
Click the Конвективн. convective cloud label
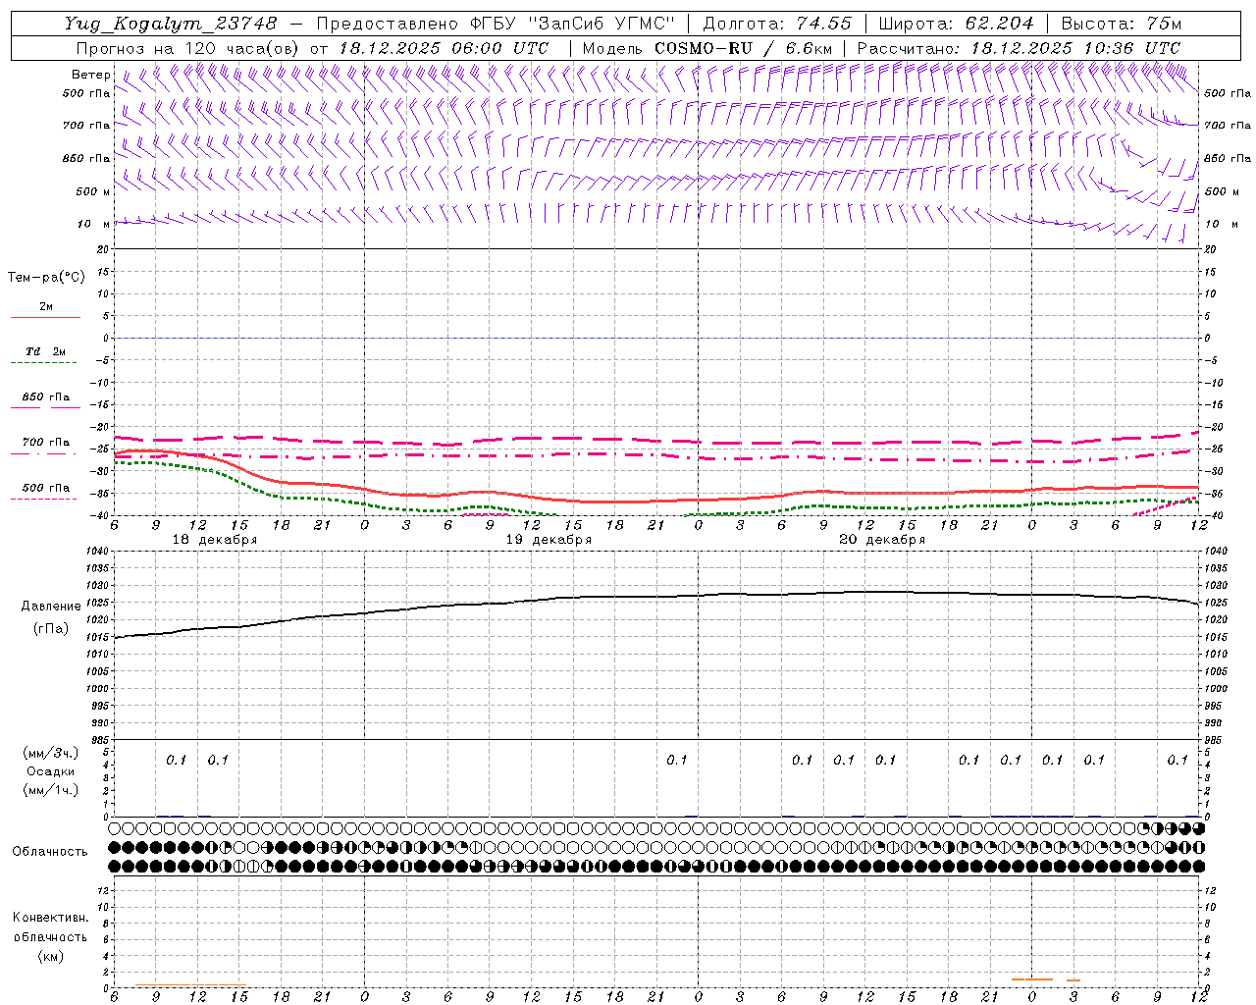click(50, 918)
